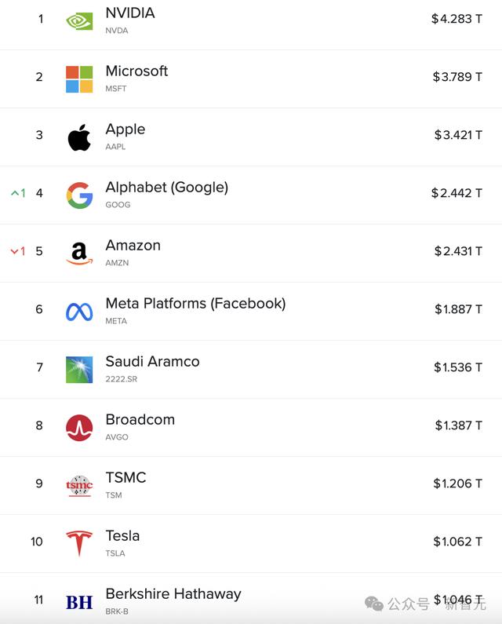This screenshot has height=624, width=502.
Task: Click the NVDA ticker symbol
Action: pos(117,31)
